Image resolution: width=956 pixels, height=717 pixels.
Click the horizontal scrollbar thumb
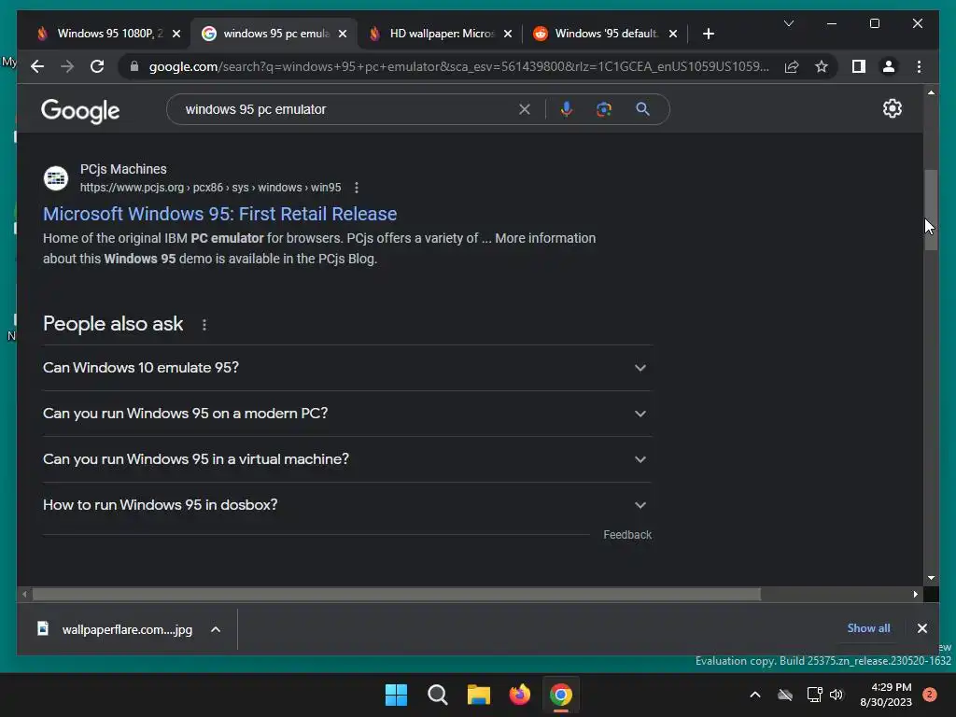tap(396, 594)
